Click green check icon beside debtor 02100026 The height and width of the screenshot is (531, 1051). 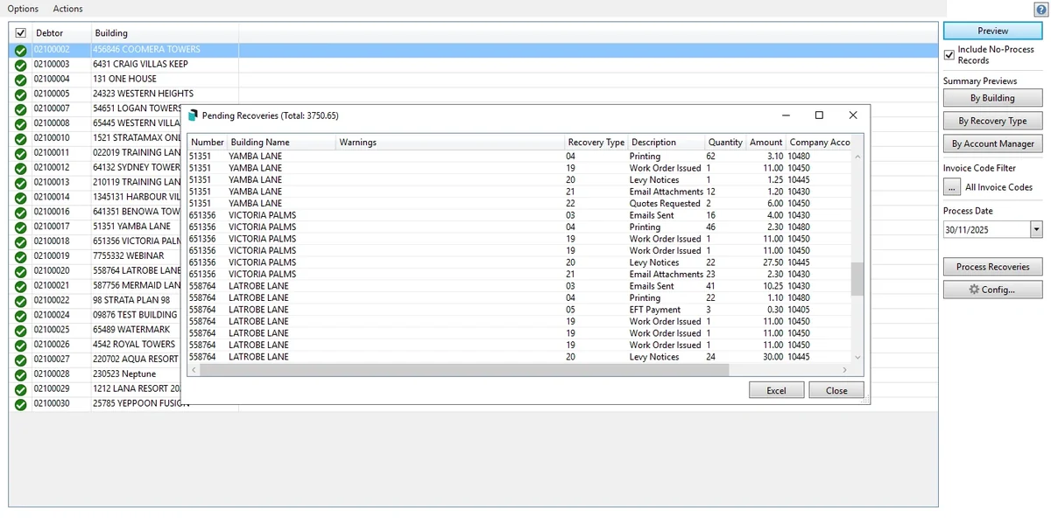click(20, 345)
